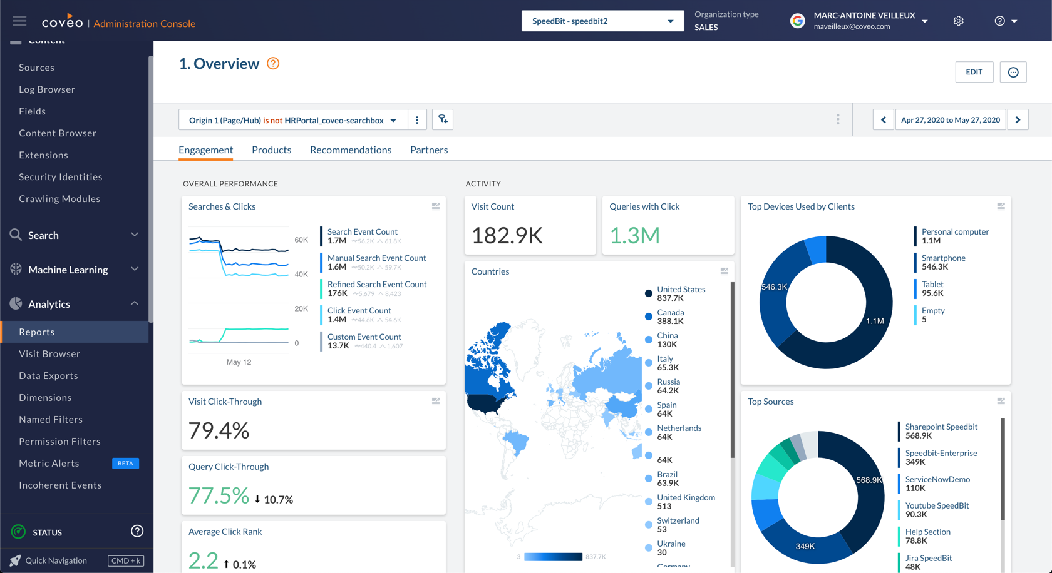
Task: Click the add filter funnel icon
Action: 443,119
